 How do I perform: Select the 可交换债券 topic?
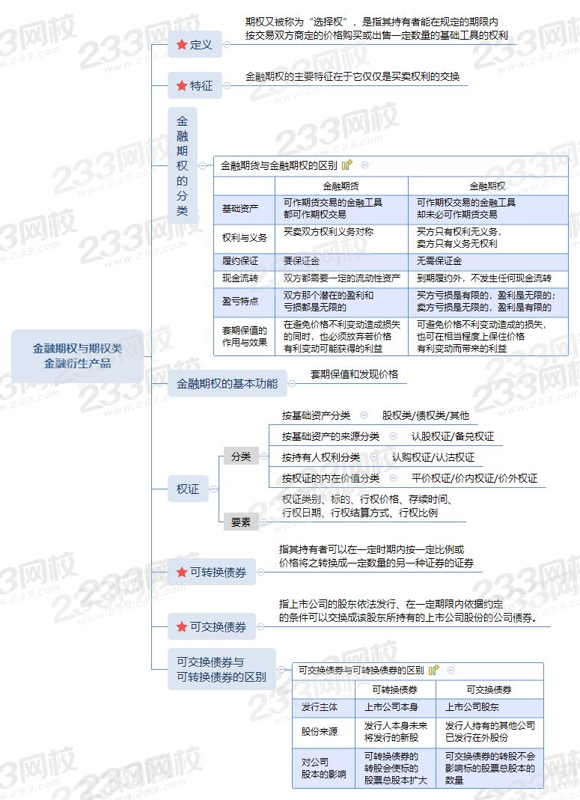tap(212, 626)
